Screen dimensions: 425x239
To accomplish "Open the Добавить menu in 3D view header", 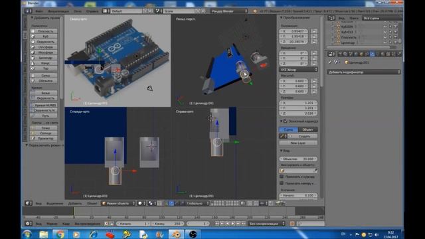I will tap(75, 203).
